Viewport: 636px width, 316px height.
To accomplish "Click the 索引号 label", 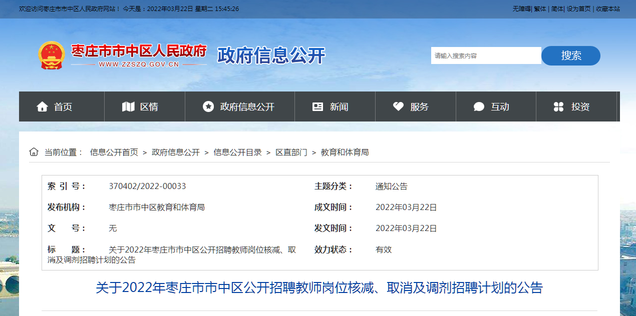I will coord(67,186).
